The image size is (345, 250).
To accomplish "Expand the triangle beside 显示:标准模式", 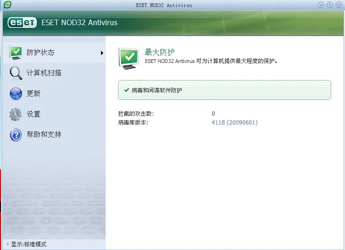I will 8,244.
